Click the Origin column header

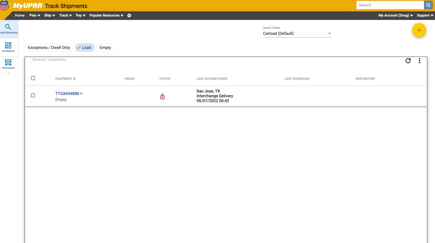pos(130,79)
